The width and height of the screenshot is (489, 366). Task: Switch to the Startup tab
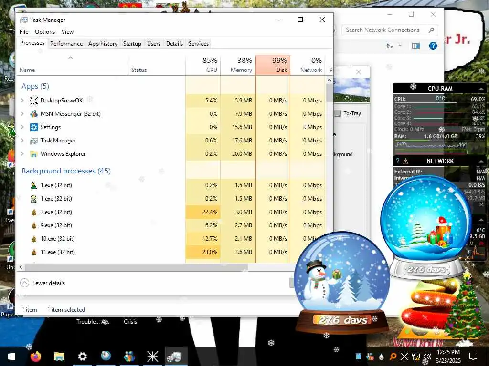point(132,43)
